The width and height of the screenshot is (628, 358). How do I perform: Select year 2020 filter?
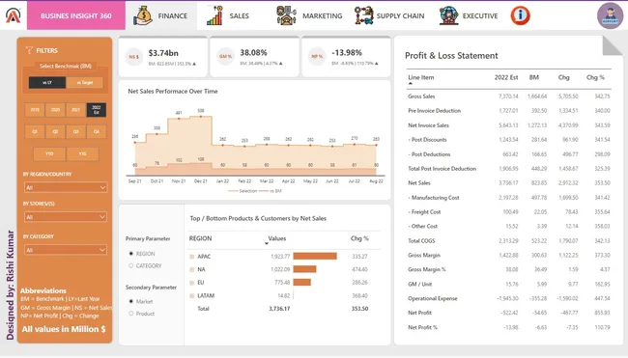coord(55,110)
